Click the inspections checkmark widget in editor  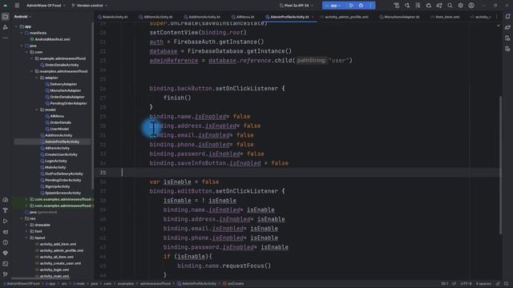pos(498,26)
